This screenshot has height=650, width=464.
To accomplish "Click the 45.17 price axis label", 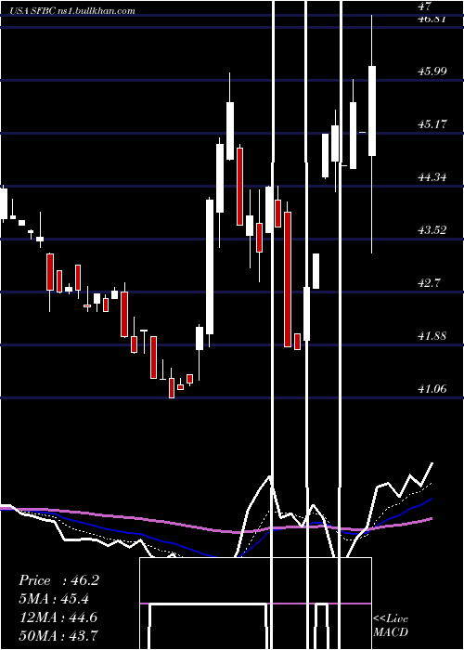I will click(432, 123).
